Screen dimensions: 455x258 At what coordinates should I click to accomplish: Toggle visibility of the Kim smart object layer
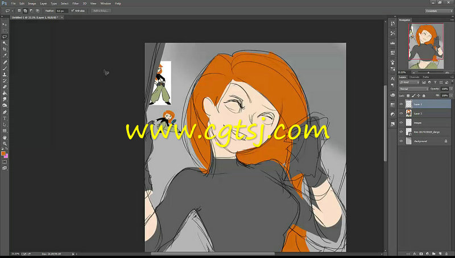pyautogui.click(x=401, y=132)
